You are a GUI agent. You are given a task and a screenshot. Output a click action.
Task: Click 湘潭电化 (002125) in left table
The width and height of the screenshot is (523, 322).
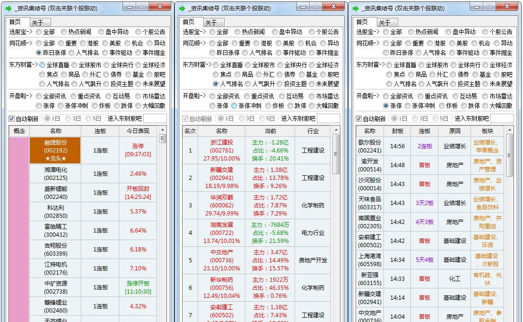pos(56,174)
